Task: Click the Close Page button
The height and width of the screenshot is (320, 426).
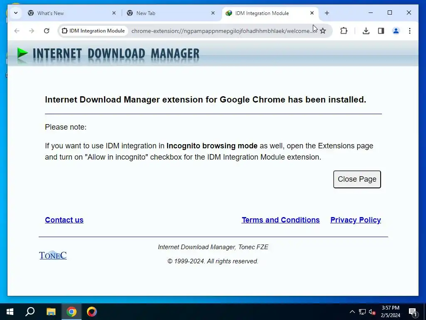Action: (x=357, y=179)
